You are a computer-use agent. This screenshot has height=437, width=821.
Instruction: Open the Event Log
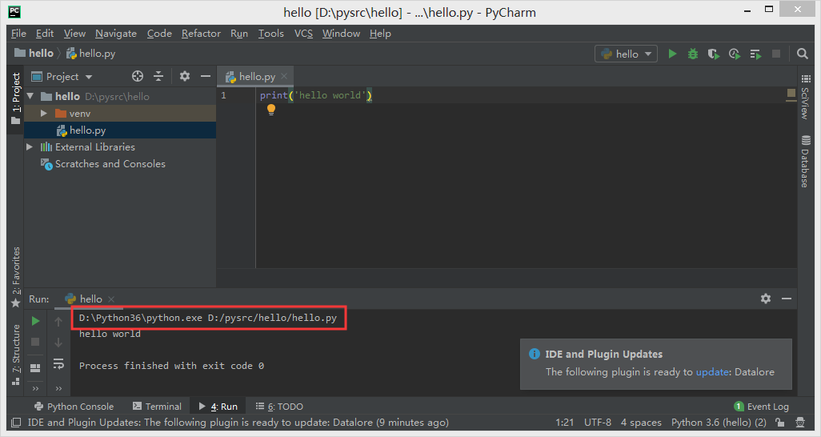pos(761,407)
